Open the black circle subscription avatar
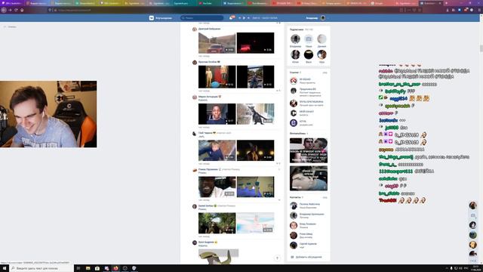 point(309,54)
